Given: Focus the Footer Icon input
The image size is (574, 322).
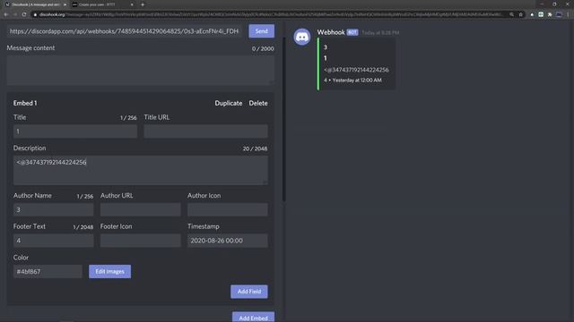Looking at the screenshot, I should [140, 241].
